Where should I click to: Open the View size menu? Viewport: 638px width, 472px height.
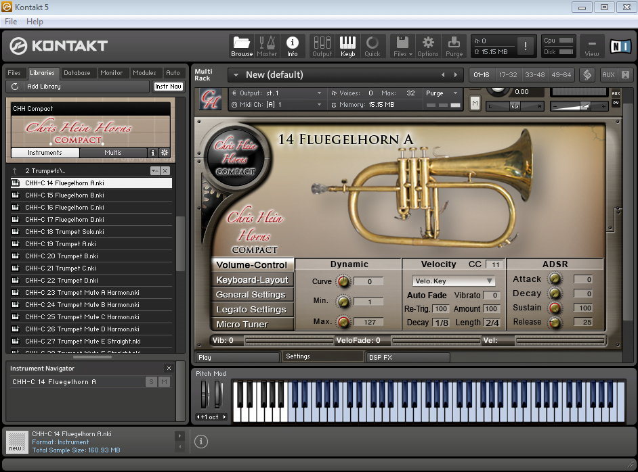(x=592, y=47)
